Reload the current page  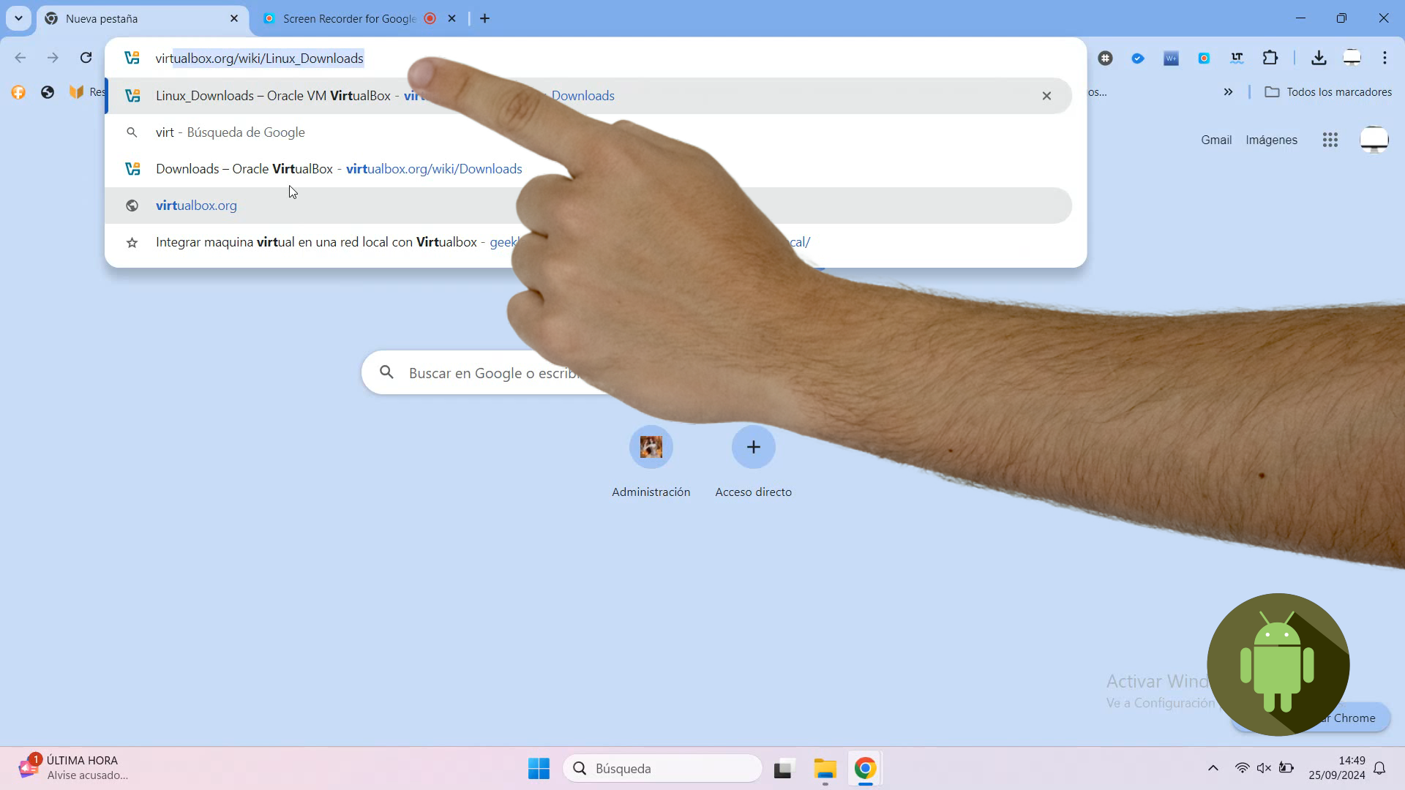coord(86,58)
